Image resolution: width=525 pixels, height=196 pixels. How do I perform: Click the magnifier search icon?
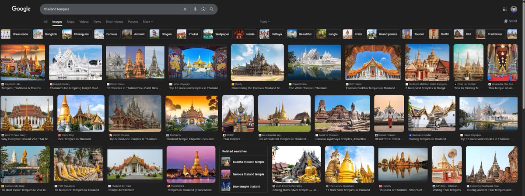click(212, 9)
